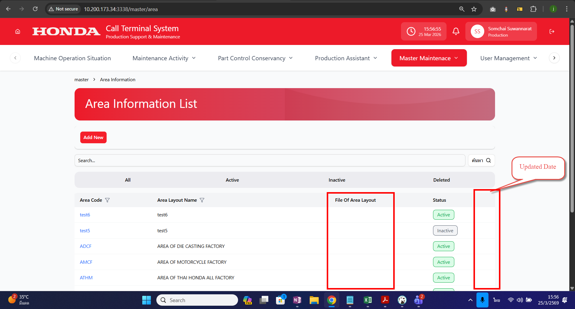Open Machine Operation Situation menu item
The height and width of the screenshot is (309, 575).
72,58
